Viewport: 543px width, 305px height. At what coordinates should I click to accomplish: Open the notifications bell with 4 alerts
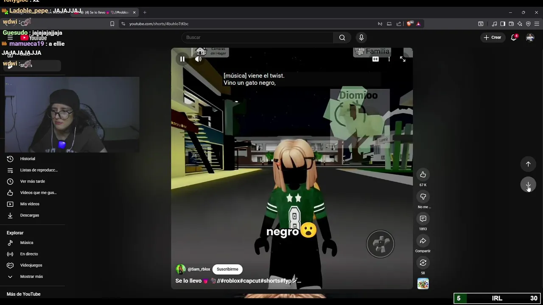[x=514, y=37]
